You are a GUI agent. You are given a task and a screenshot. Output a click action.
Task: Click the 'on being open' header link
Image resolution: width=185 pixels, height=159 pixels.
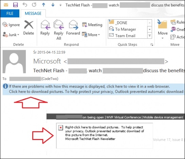click(93, 117)
